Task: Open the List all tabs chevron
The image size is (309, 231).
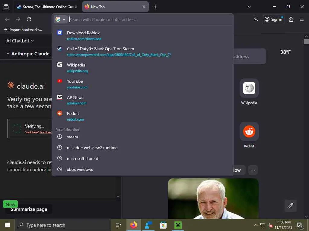Action: point(249,7)
